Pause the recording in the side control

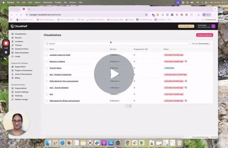[x=6, y=52]
